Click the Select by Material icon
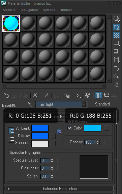 coord(116,76)
